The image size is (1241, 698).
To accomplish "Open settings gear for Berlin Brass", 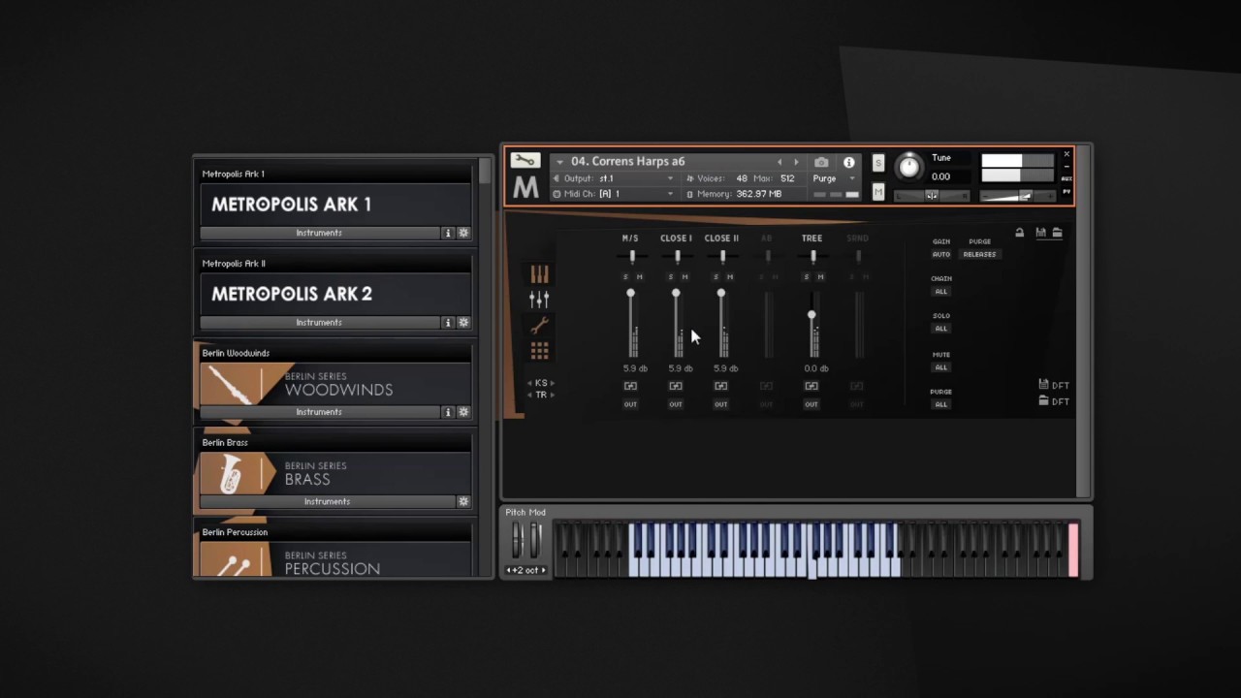I will 463,501.
